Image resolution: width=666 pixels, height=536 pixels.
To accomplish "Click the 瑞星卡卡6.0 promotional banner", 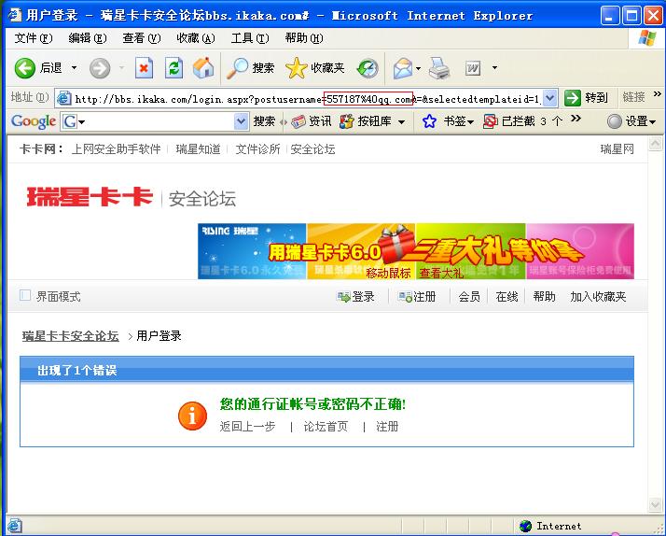I will (x=416, y=251).
